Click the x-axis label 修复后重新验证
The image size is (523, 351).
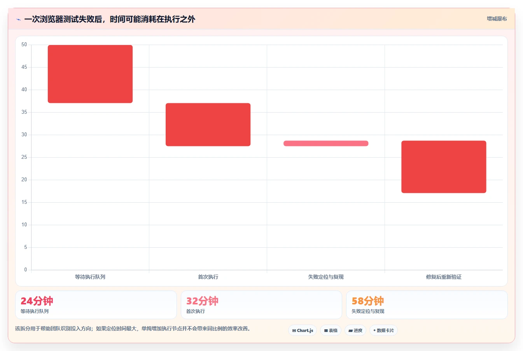[444, 277]
